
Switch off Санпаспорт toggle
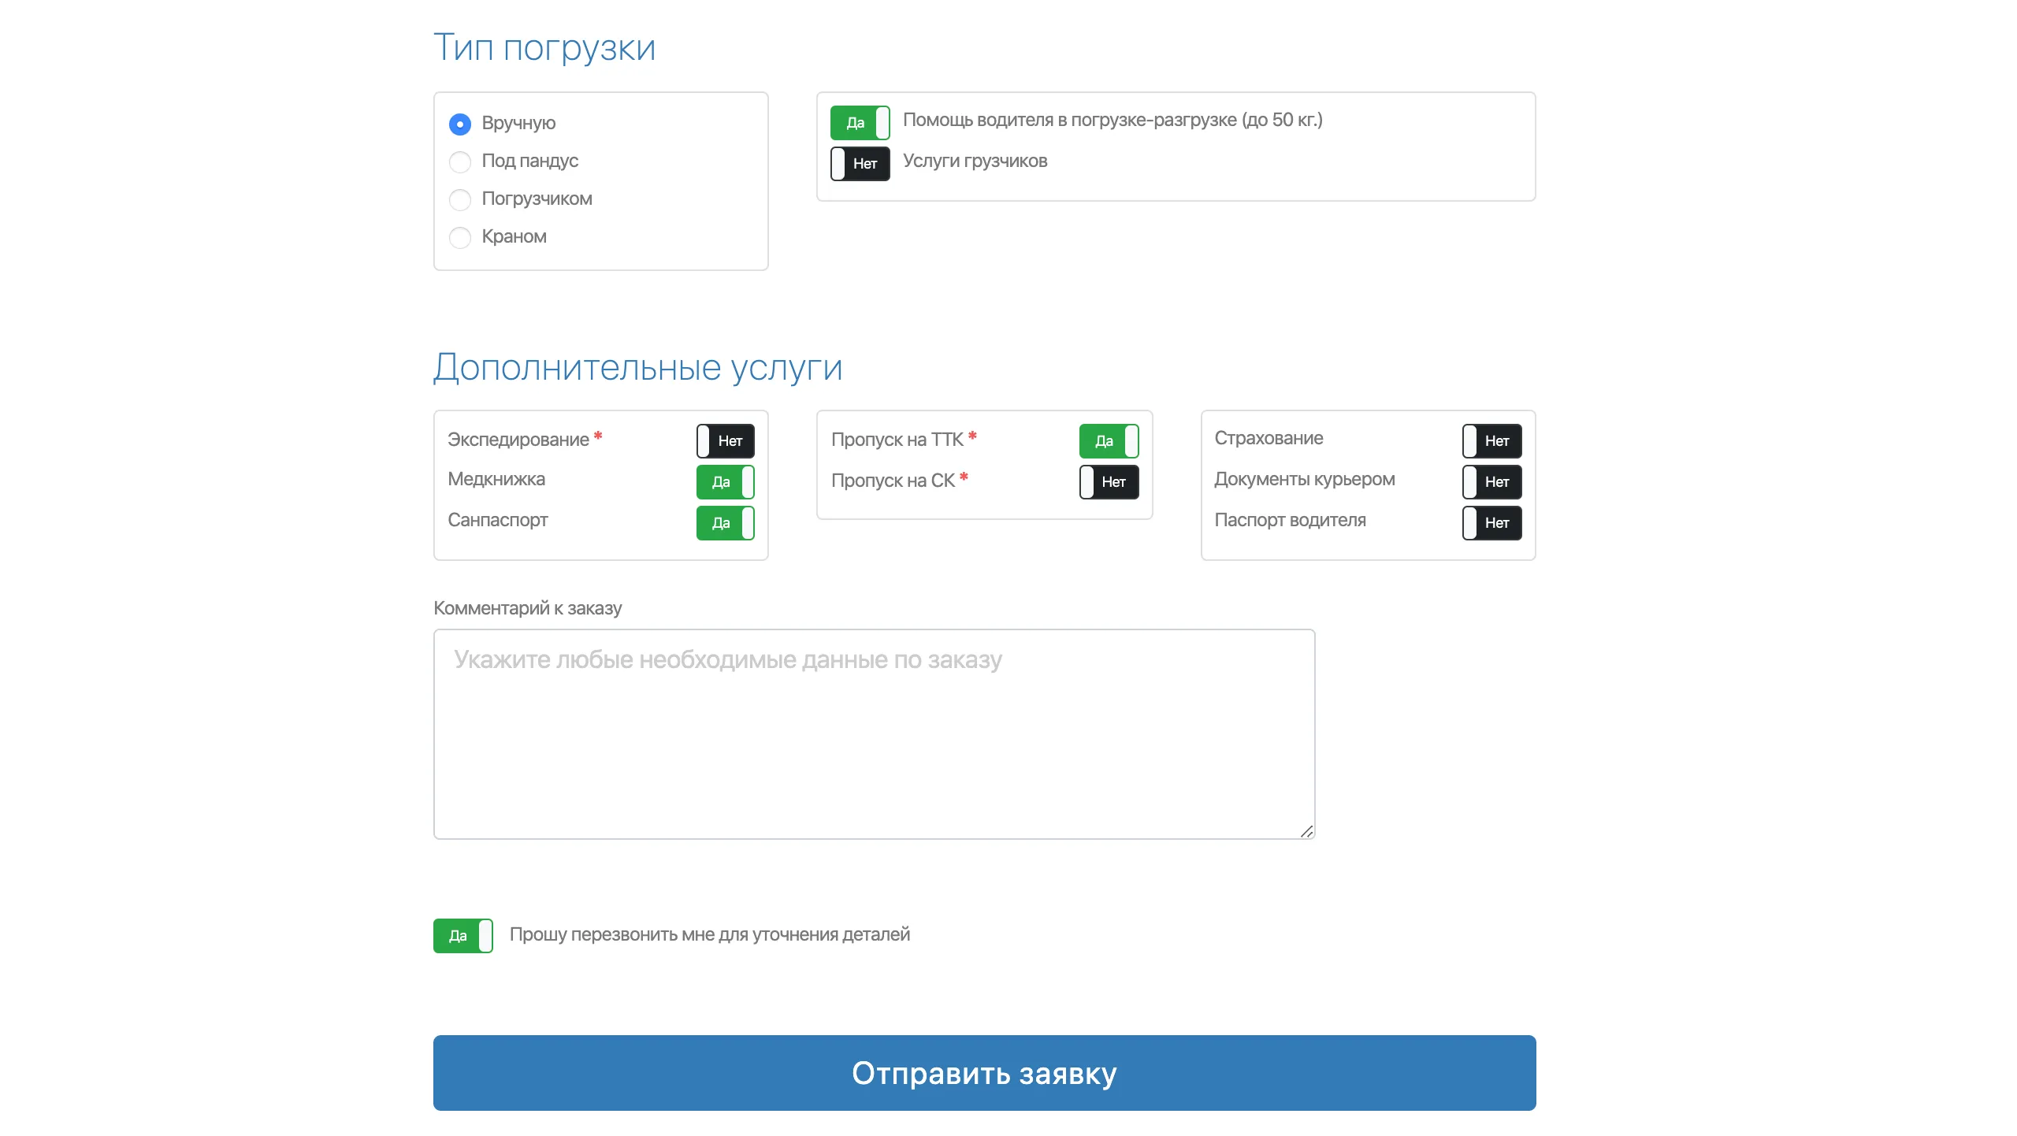click(725, 523)
